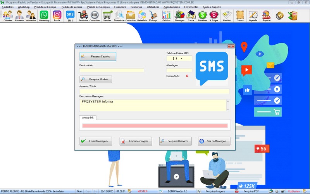
Task: Open the Financeiro menu
Action: pyautogui.click(x=120, y=7)
